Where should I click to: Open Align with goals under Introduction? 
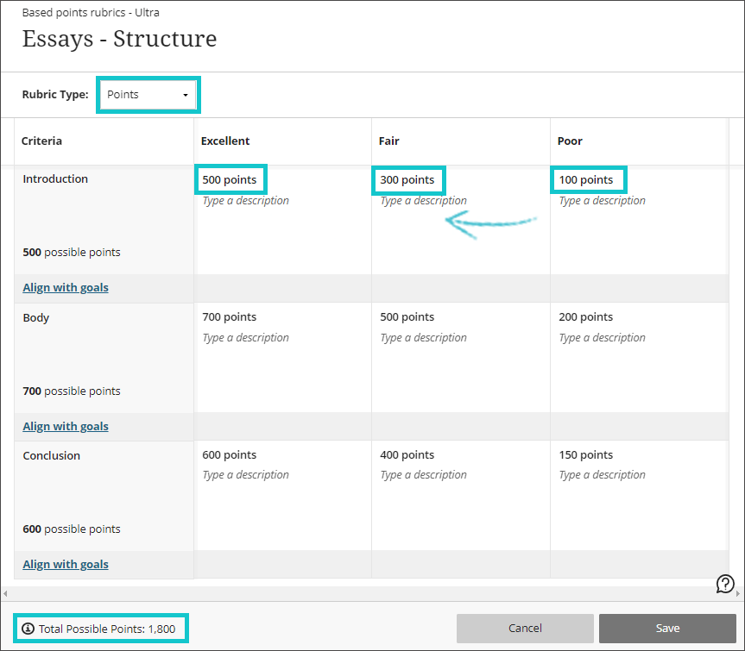66,287
